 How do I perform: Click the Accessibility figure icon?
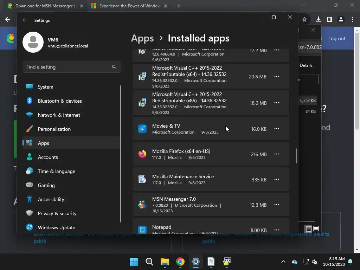[30, 199]
